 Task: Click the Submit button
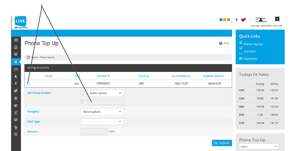point(222,143)
